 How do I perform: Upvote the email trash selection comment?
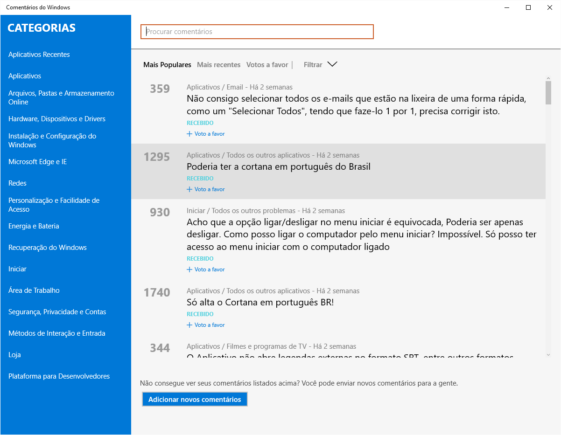[x=206, y=134]
